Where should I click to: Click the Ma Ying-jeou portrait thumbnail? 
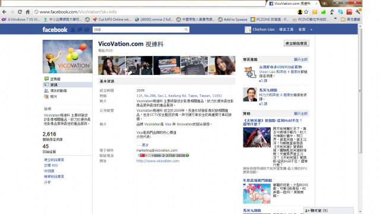(250, 95)
